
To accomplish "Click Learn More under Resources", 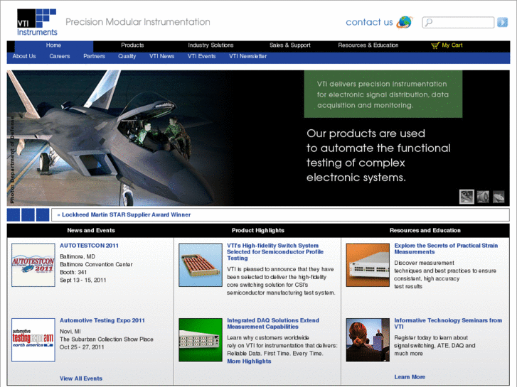I will pyautogui.click(x=410, y=377).
